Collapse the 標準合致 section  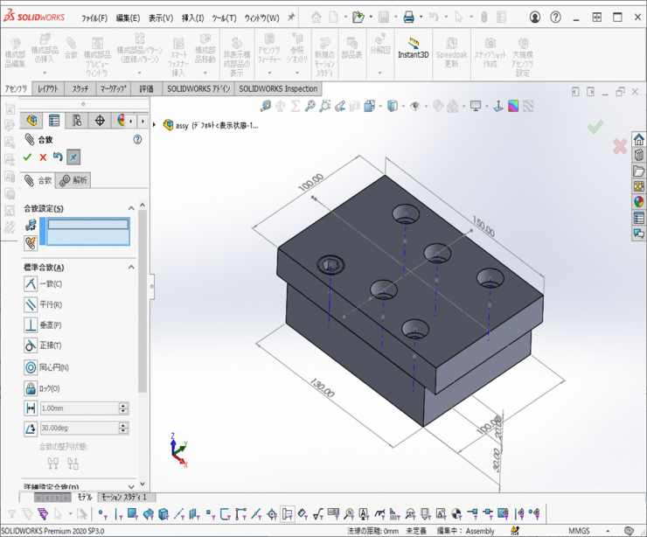pyautogui.click(x=132, y=267)
